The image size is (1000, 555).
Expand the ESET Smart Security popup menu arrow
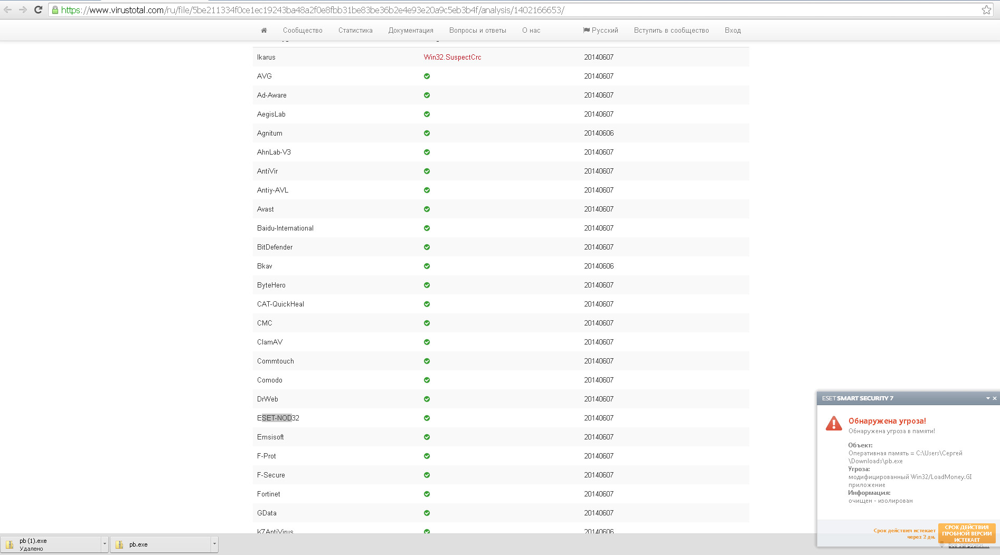(x=988, y=398)
